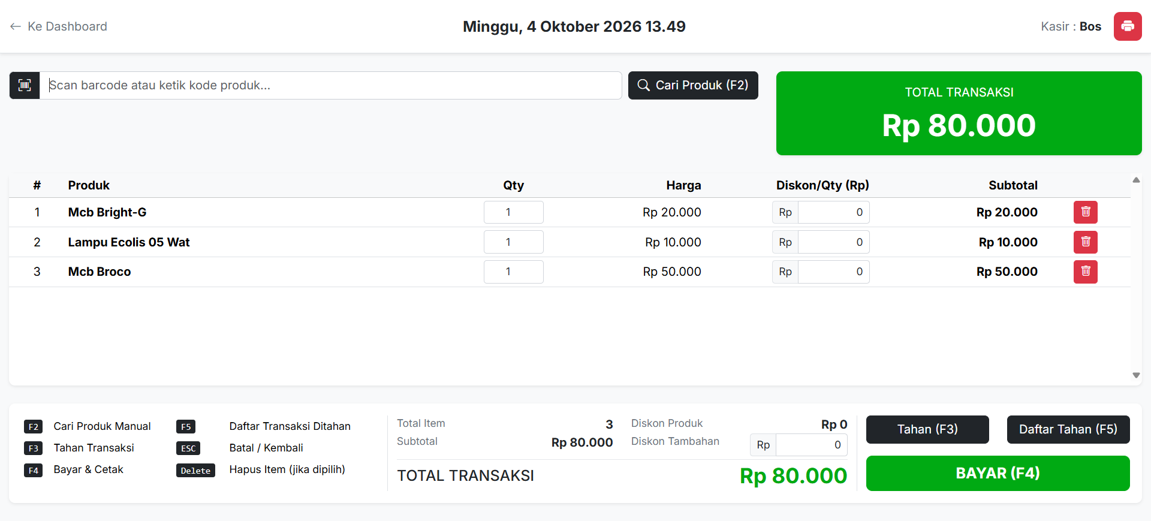Screen dimensions: 1151x521
Task: Delete the Lampu Ecolis 05 Wat item
Action: 1085,242
